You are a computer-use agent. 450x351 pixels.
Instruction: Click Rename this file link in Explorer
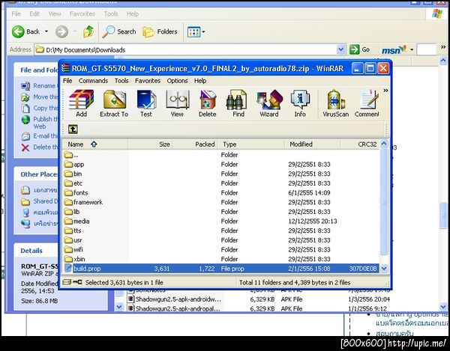(40, 86)
